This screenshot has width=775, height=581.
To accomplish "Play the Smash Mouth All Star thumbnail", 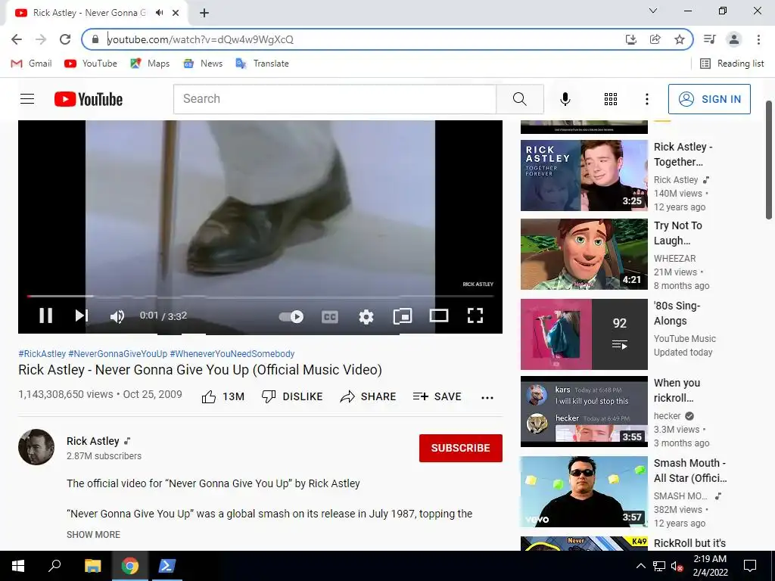I will (x=584, y=492).
